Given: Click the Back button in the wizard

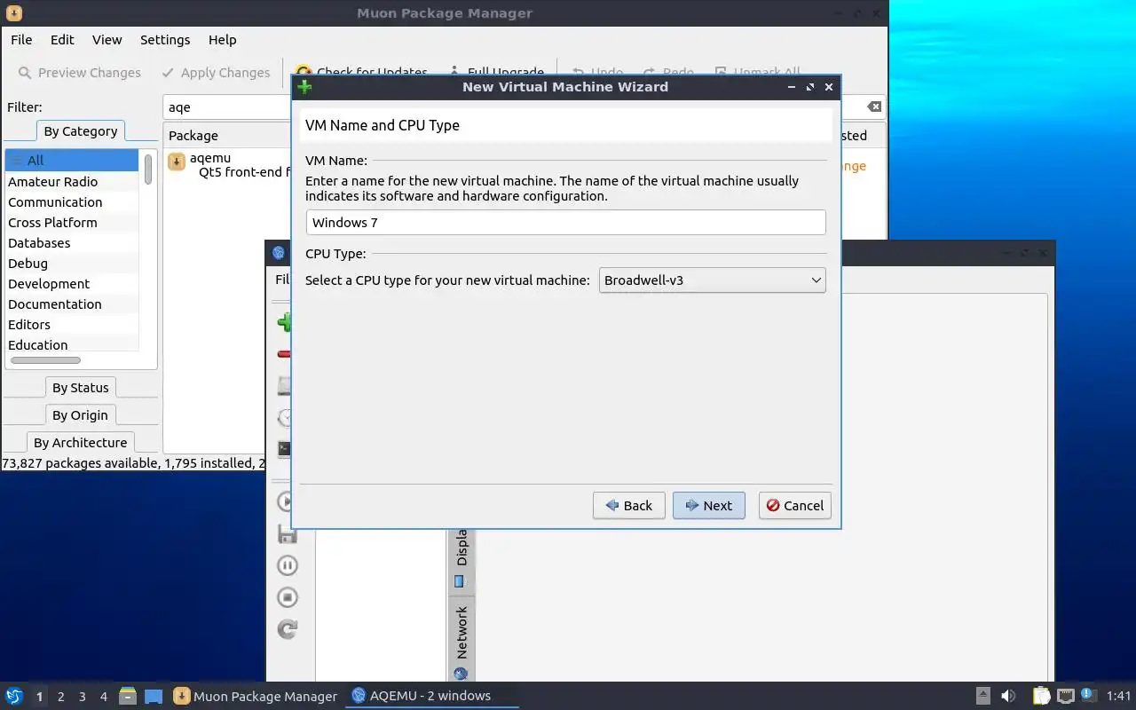Looking at the screenshot, I should point(629,506).
